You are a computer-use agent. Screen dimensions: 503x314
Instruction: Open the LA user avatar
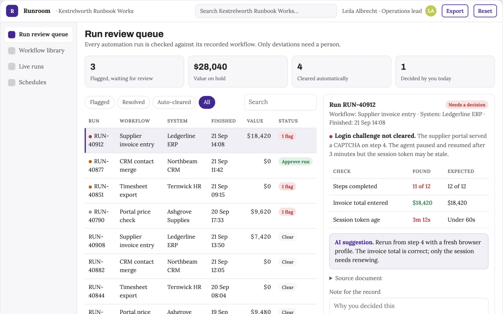pyautogui.click(x=431, y=11)
